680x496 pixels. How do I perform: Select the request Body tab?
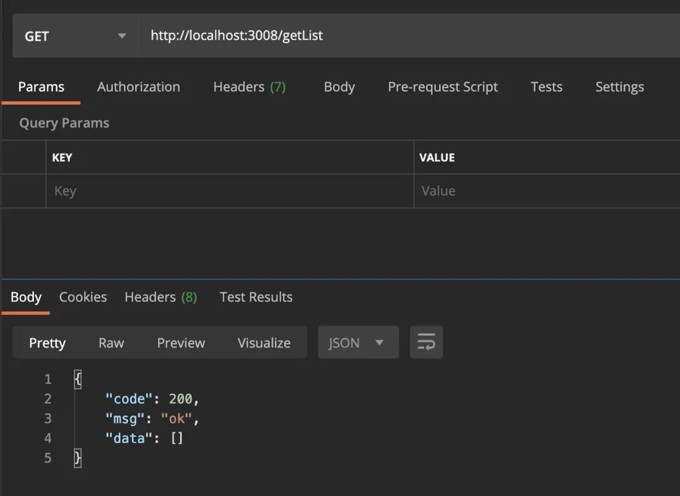(x=339, y=87)
